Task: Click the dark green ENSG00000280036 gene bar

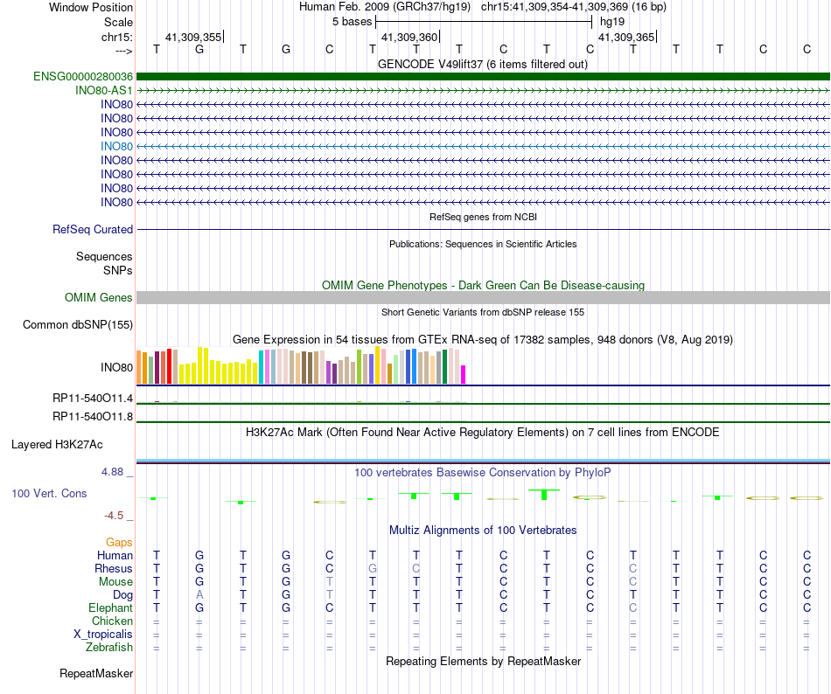Action: [x=483, y=77]
